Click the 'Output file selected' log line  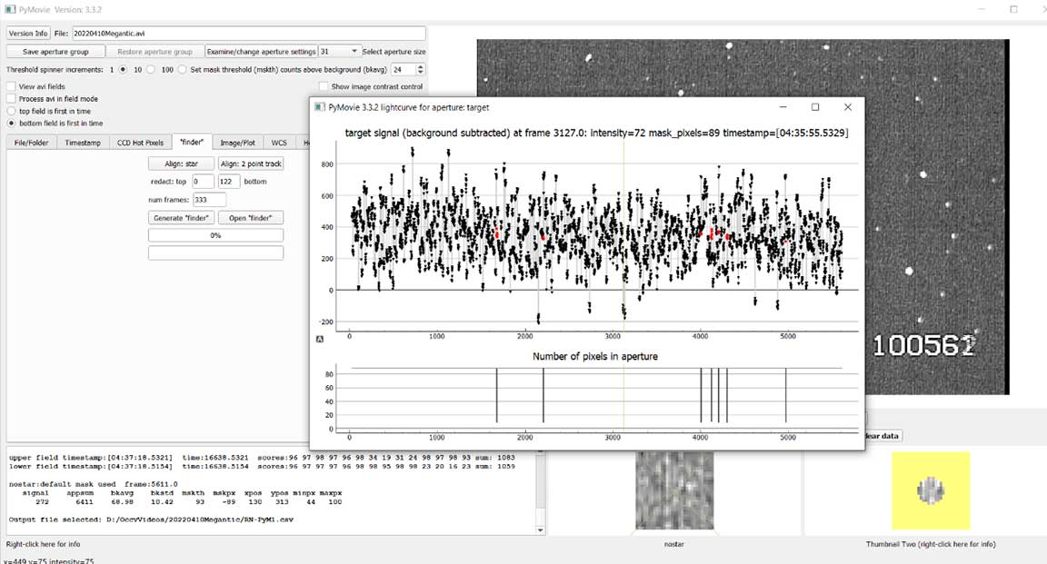[151, 519]
